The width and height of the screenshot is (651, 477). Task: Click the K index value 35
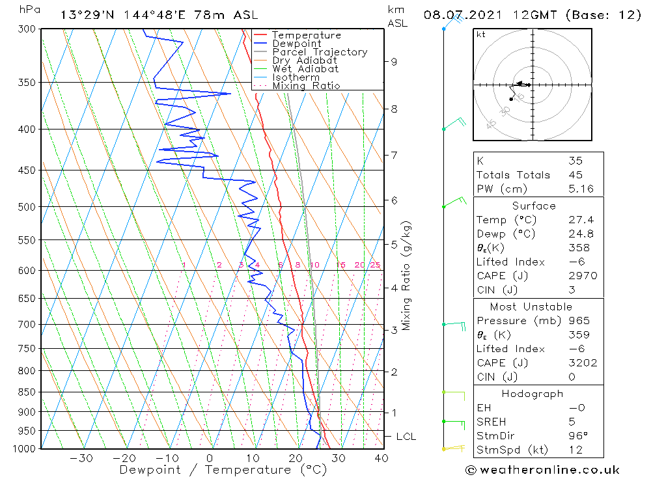(x=575, y=161)
